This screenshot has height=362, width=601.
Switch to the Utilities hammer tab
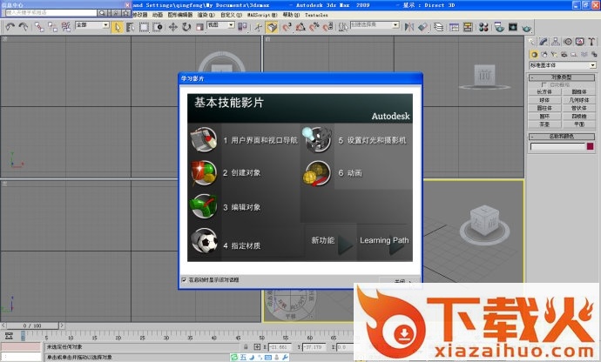pyautogui.click(x=591, y=42)
